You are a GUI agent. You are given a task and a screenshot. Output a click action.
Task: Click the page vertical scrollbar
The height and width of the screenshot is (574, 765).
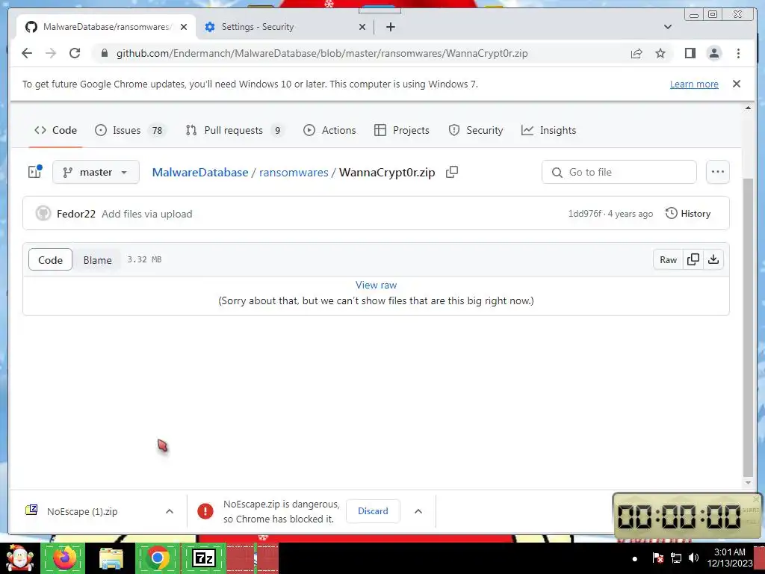[x=748, y=327]
